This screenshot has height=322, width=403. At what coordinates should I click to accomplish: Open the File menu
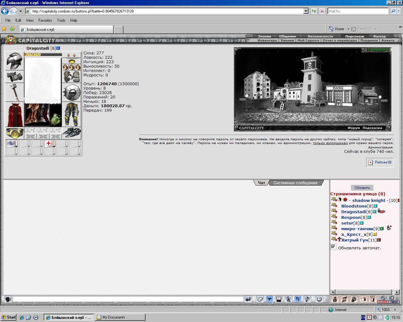click(8, 20)
